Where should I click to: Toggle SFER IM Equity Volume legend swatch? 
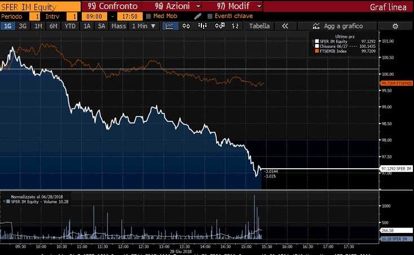(8, 201)
